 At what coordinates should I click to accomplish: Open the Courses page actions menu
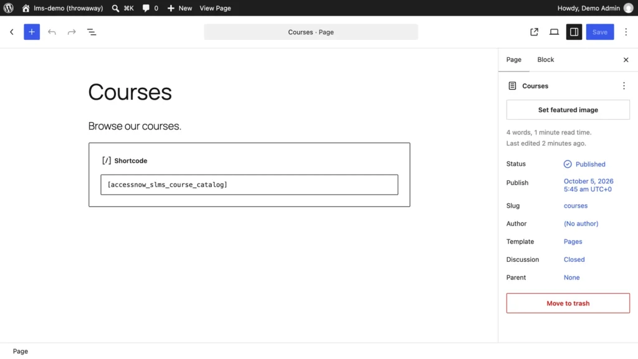coord(624,86)
